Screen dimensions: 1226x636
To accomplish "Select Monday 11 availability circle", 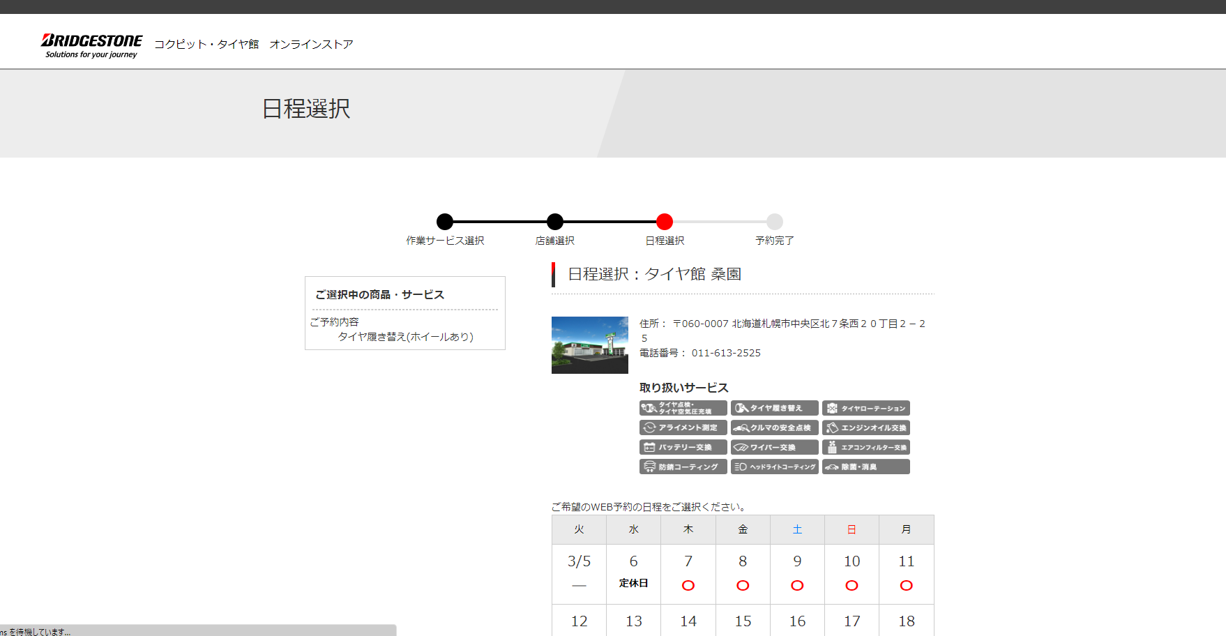I will (x=906, y=586).
